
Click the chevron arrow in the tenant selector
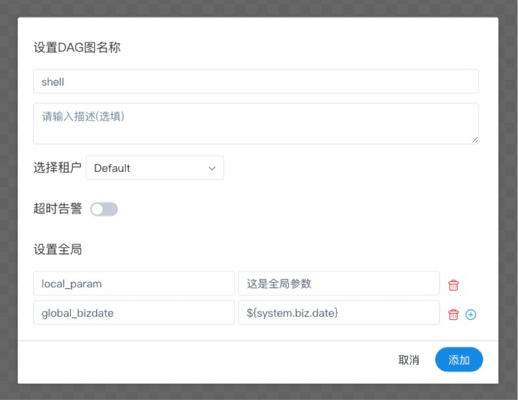212,168
